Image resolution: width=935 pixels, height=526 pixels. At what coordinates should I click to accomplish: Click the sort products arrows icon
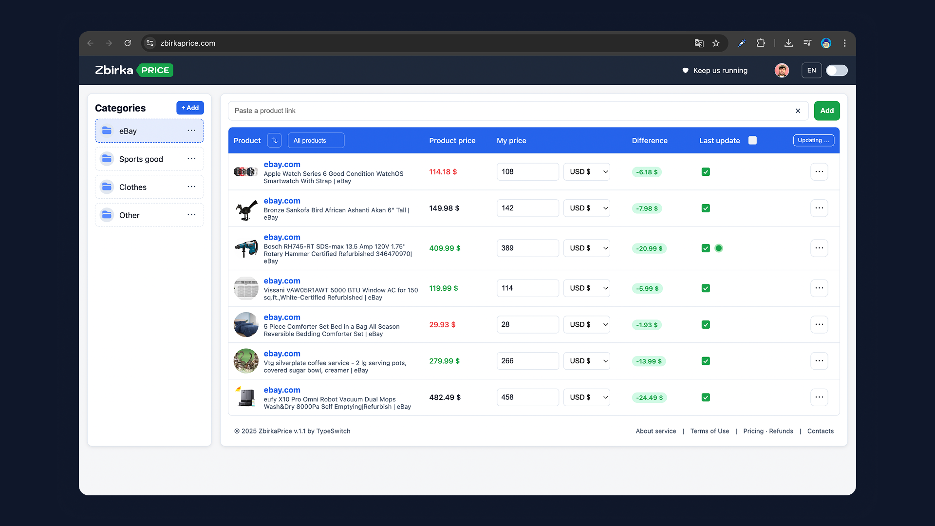pos(274,140)
